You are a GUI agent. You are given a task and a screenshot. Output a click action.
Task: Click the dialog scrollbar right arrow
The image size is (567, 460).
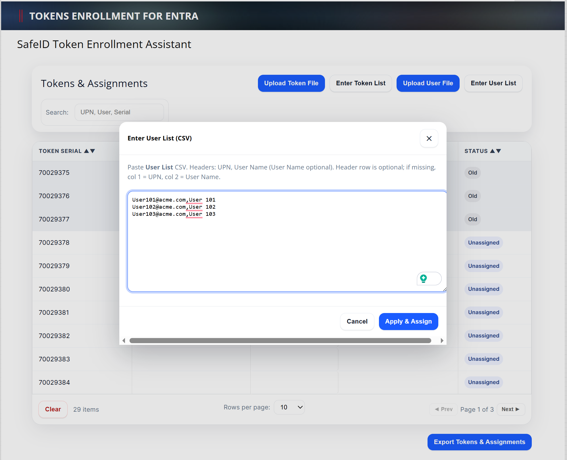(x=442, y=341)
